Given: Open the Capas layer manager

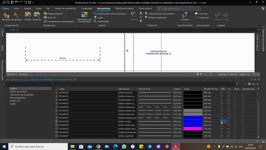Looking at the screenshot, I should pos(99,17).
